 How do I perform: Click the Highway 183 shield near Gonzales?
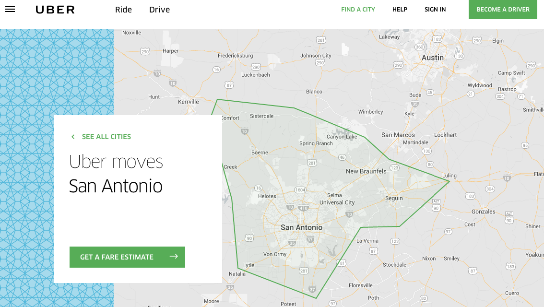click(470, 196)
